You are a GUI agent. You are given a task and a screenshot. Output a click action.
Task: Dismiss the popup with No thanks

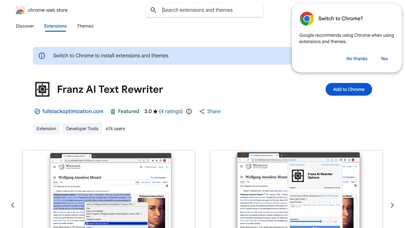(x=357, y=59)
